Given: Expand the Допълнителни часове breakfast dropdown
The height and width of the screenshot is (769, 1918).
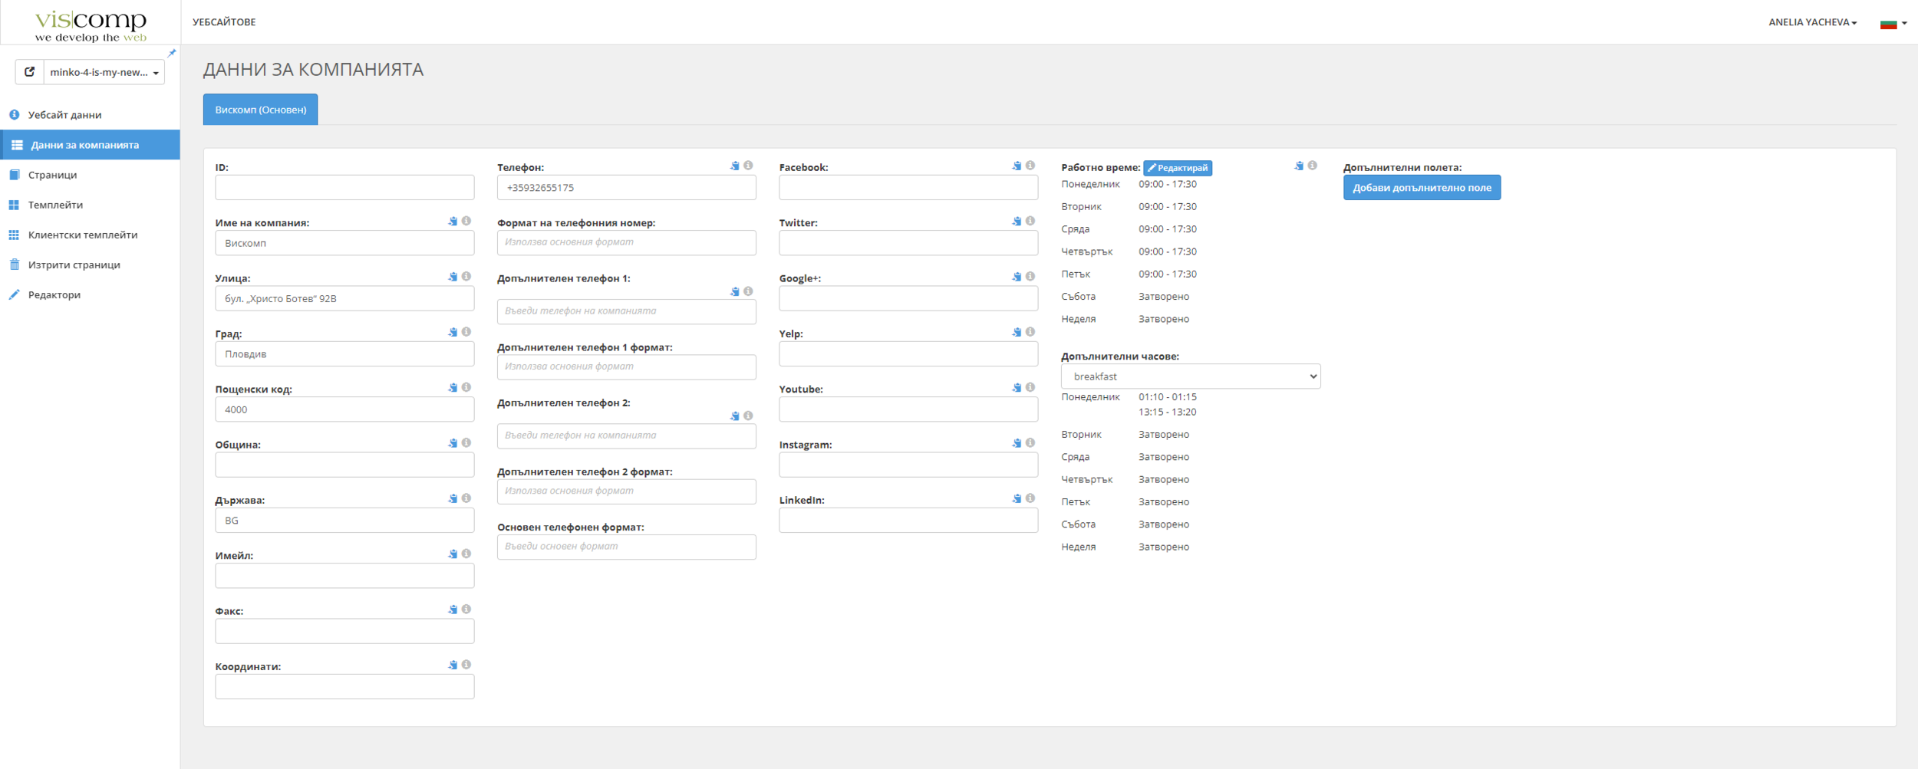Looking at the screenshot, I should (1190, 376).
